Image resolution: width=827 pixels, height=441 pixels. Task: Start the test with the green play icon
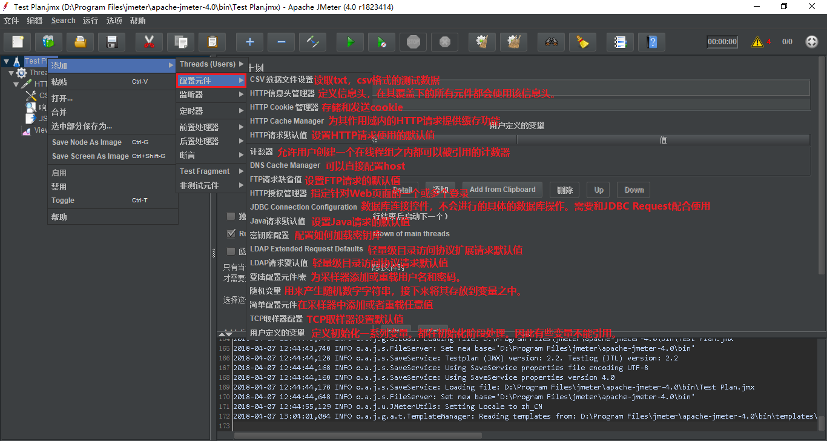pos(350,42)
